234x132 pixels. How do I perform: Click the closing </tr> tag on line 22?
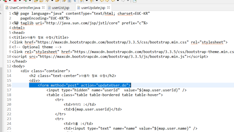point(60,114)
